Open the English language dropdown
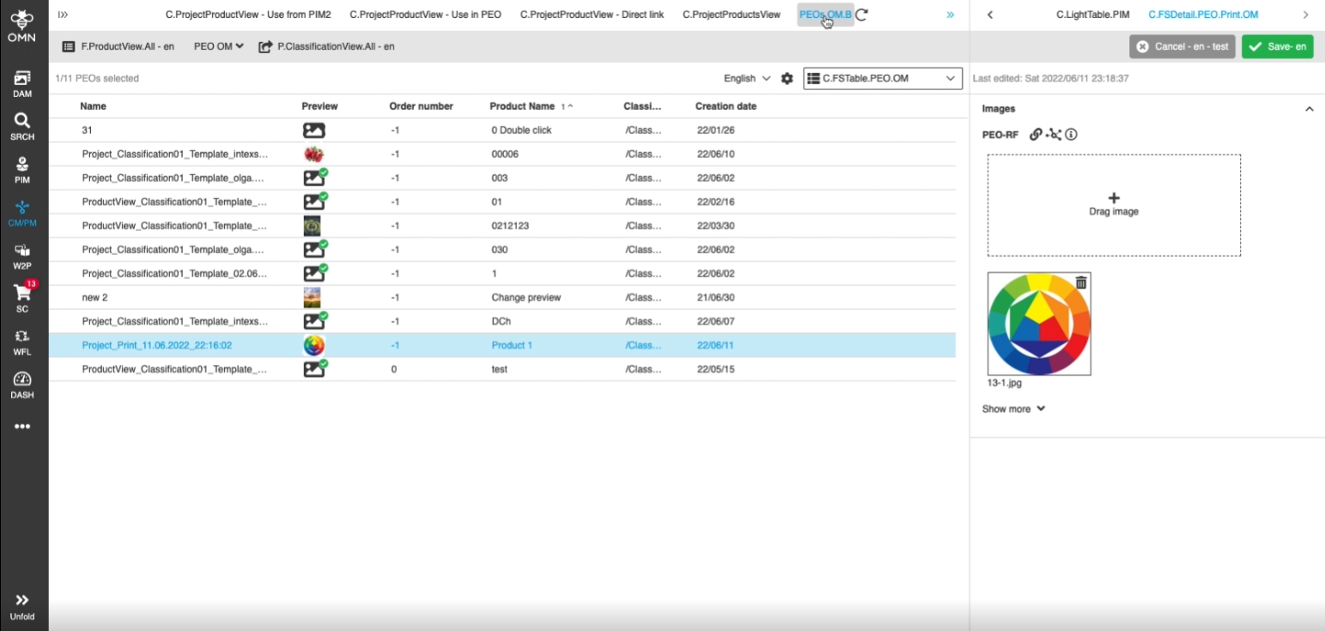Image resolution: width=1325 pixels, height=631 pixels. point(746,78)
